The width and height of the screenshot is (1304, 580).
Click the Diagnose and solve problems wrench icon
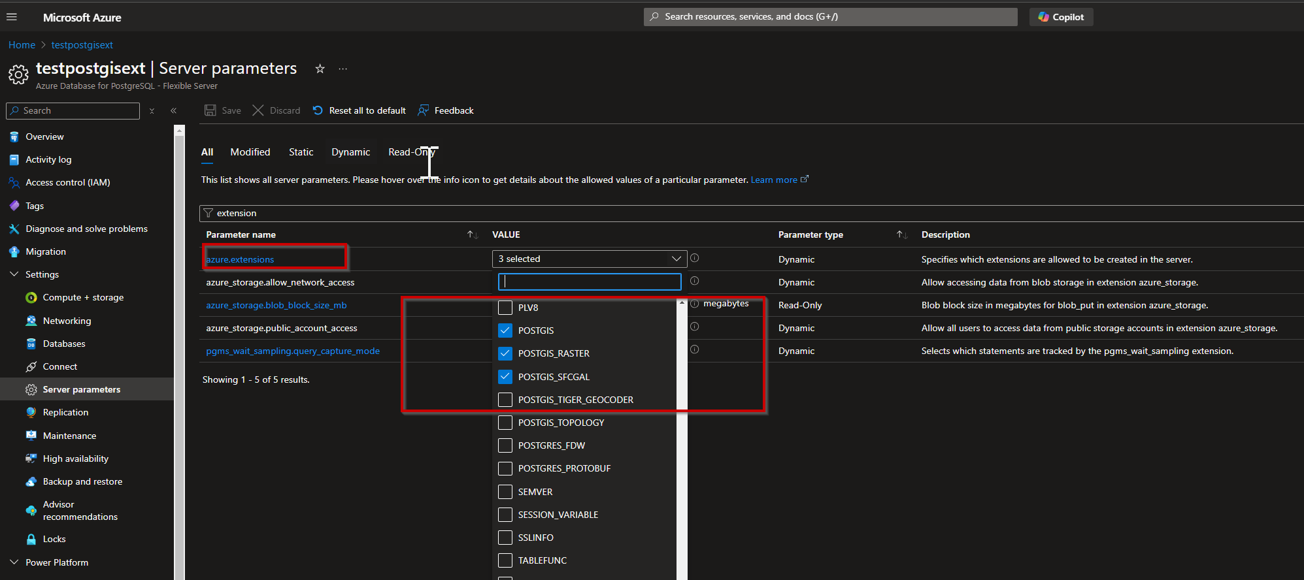click(x=14, y=229)
